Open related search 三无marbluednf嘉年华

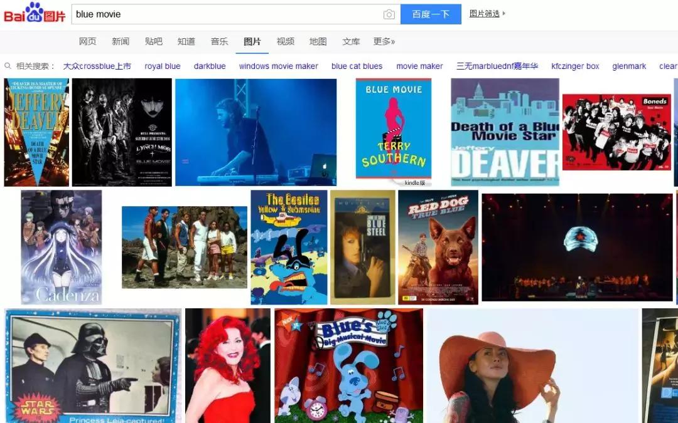[497, 66]
